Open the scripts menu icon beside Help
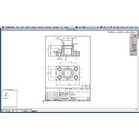Screen dimensions: 139x139 click(x=62, y=27)
